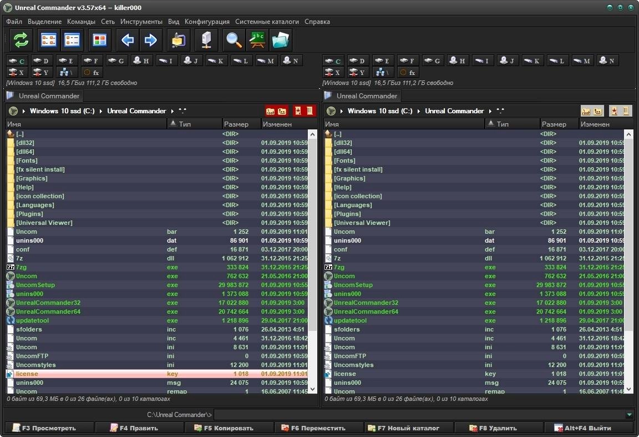639x437 pixels.
Task: Click the fx button in left drive bar
Action: [x=92, y=73]
